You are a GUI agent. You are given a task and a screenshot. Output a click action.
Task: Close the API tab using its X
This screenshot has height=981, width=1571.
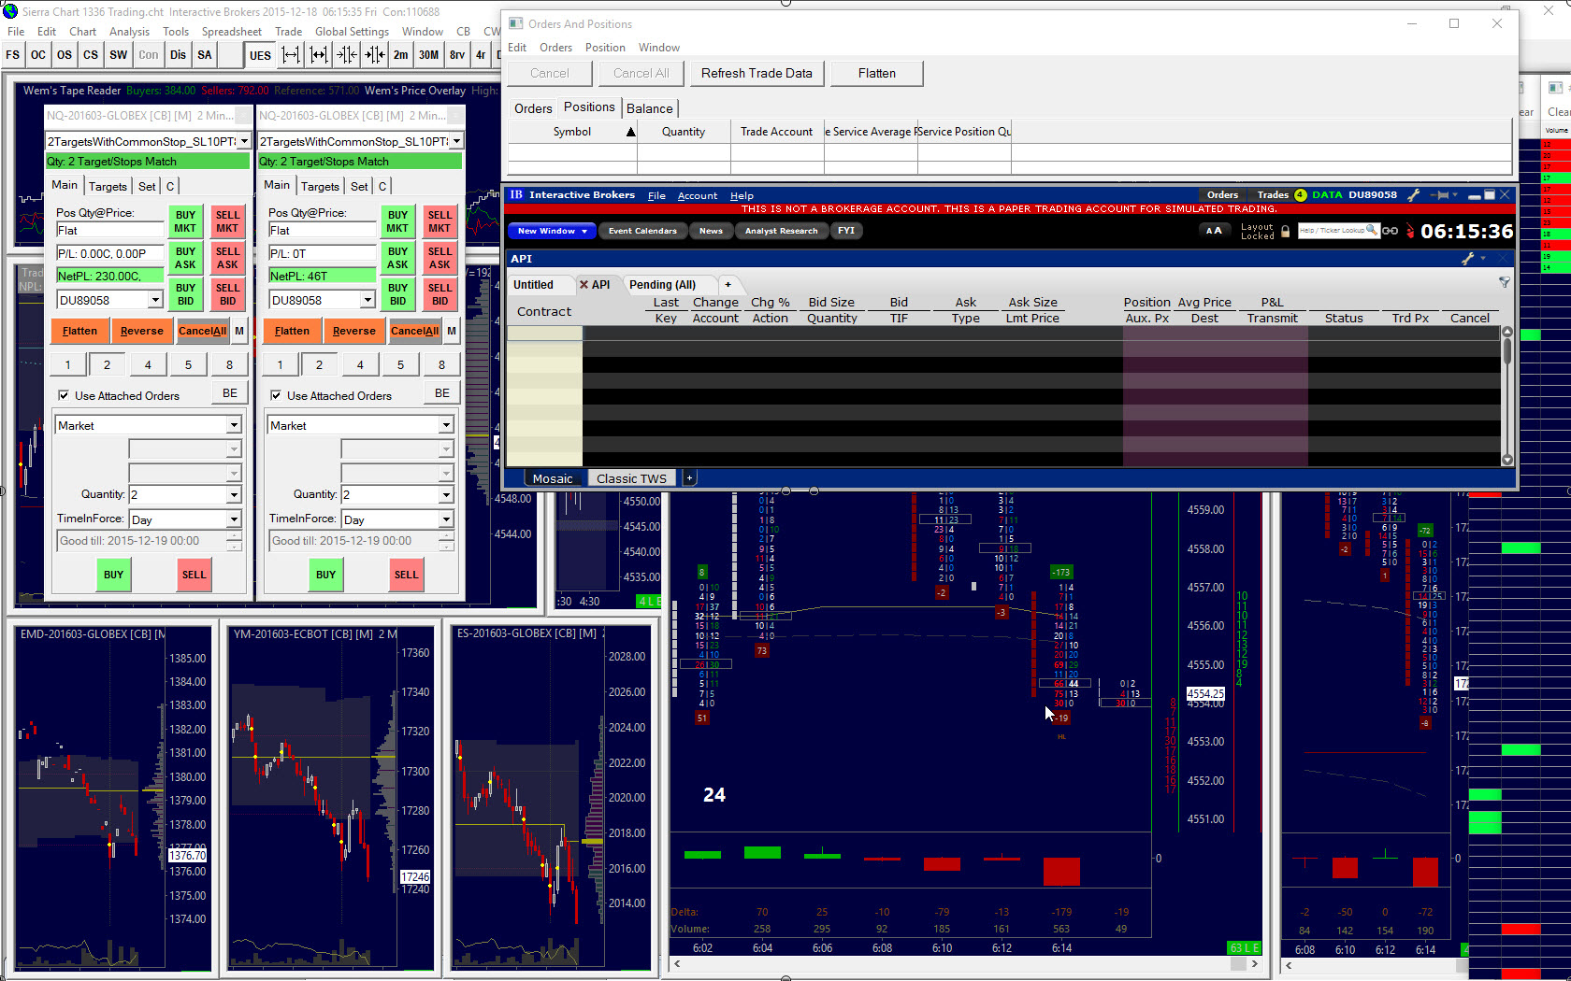(x=584, y=285)
